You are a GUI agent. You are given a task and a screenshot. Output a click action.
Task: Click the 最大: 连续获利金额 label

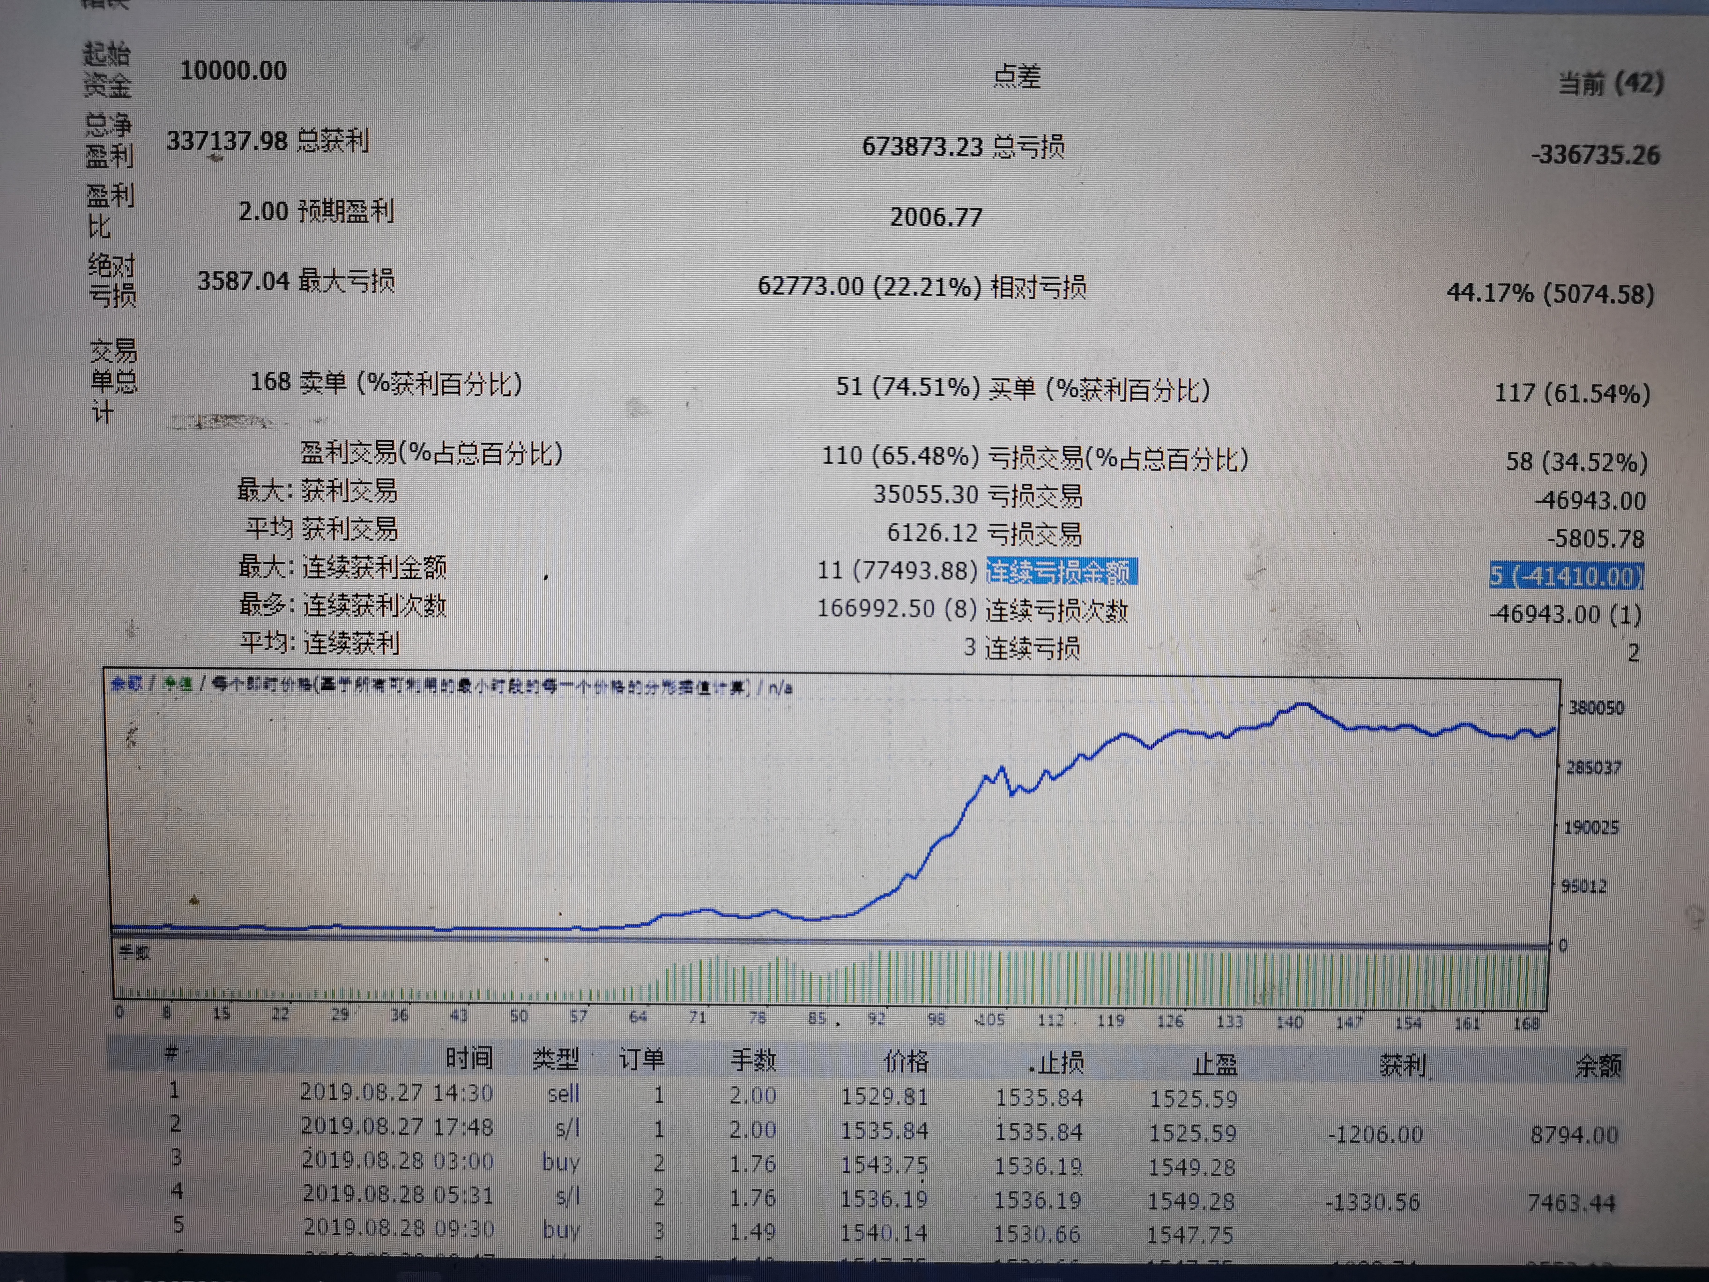[x=342, y=567]
